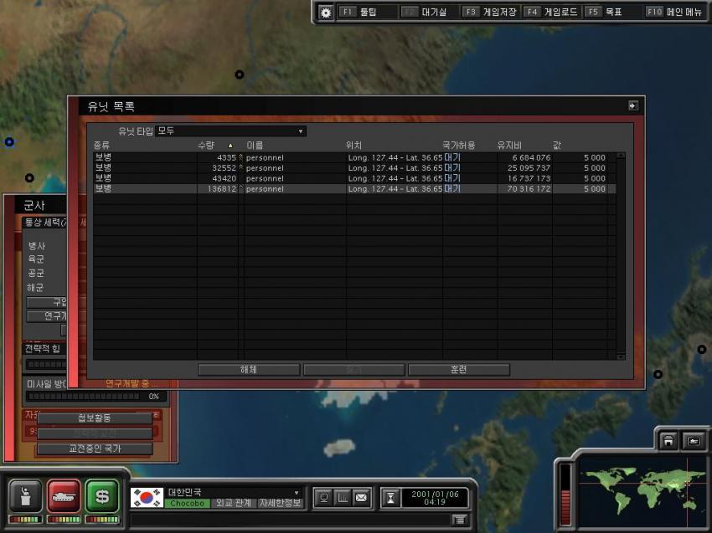Expand the unit row with quantity 32552

(x=241, y=168)
